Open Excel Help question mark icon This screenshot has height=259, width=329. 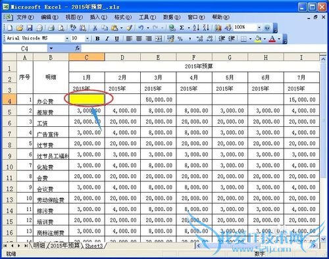(267, 28)
